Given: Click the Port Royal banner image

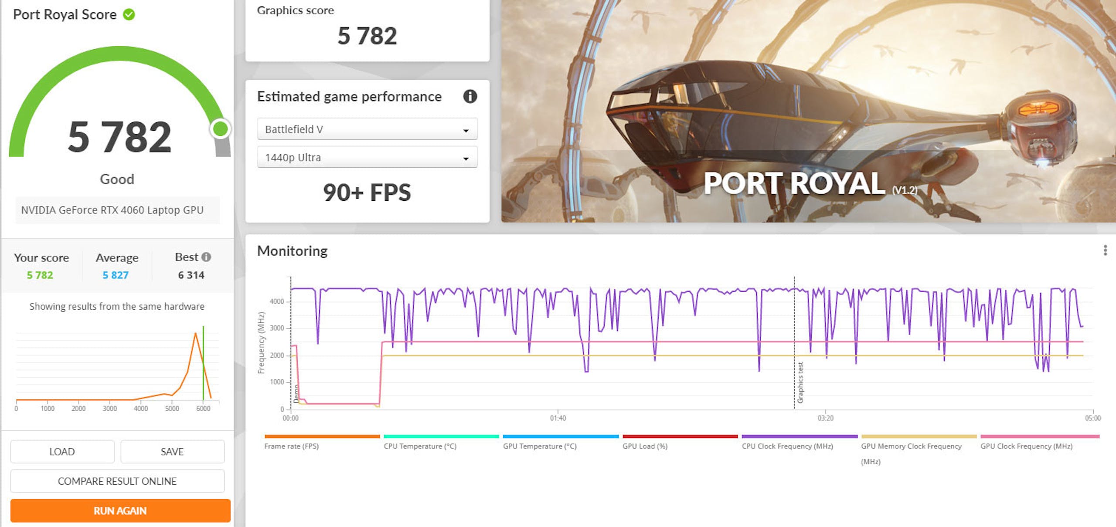Looking at the screenshot, I should [x=808, y=111].
